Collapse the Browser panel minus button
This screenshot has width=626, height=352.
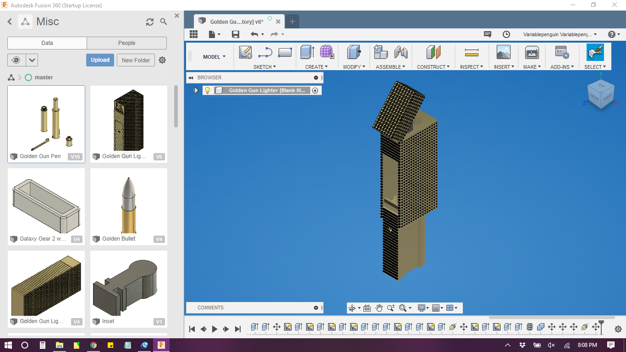(x=316, y=78)
